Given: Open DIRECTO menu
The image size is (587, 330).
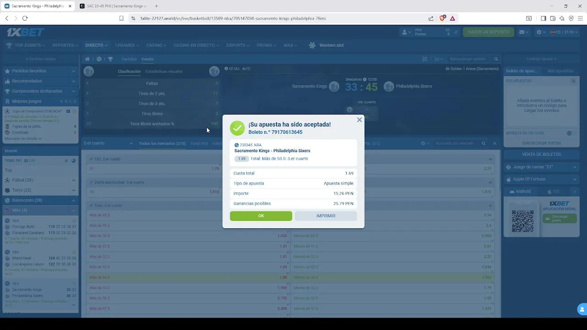Looking at the screenshot, I should 96,45.
